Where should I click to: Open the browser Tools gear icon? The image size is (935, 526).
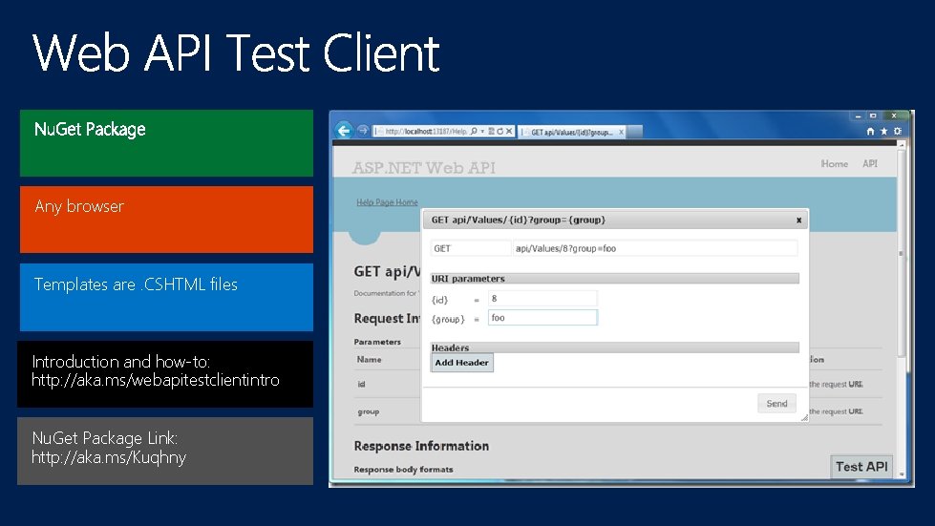(898, 131)
